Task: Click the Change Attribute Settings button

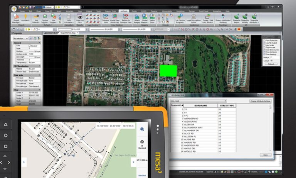Action: click(x=260, y=101)
